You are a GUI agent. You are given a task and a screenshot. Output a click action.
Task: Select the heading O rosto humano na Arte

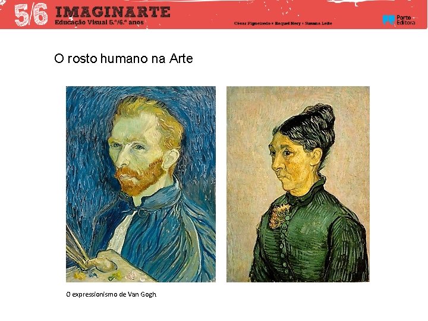point(124,58)
